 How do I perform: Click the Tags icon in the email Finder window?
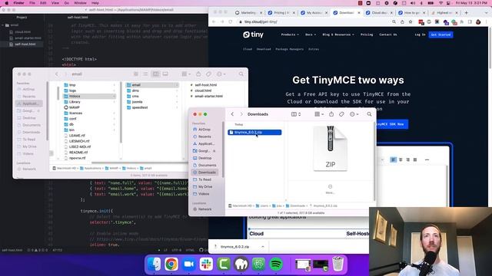[208, 74]
